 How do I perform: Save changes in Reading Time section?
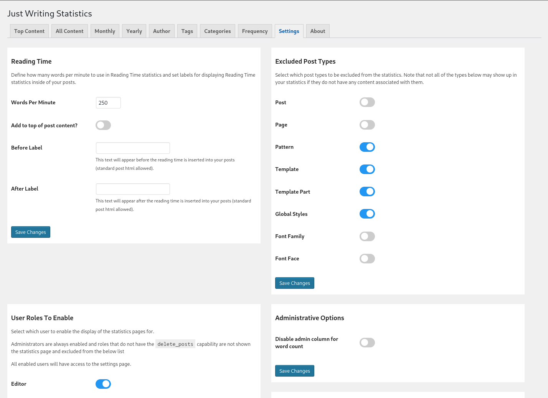[x=31, y=232]
